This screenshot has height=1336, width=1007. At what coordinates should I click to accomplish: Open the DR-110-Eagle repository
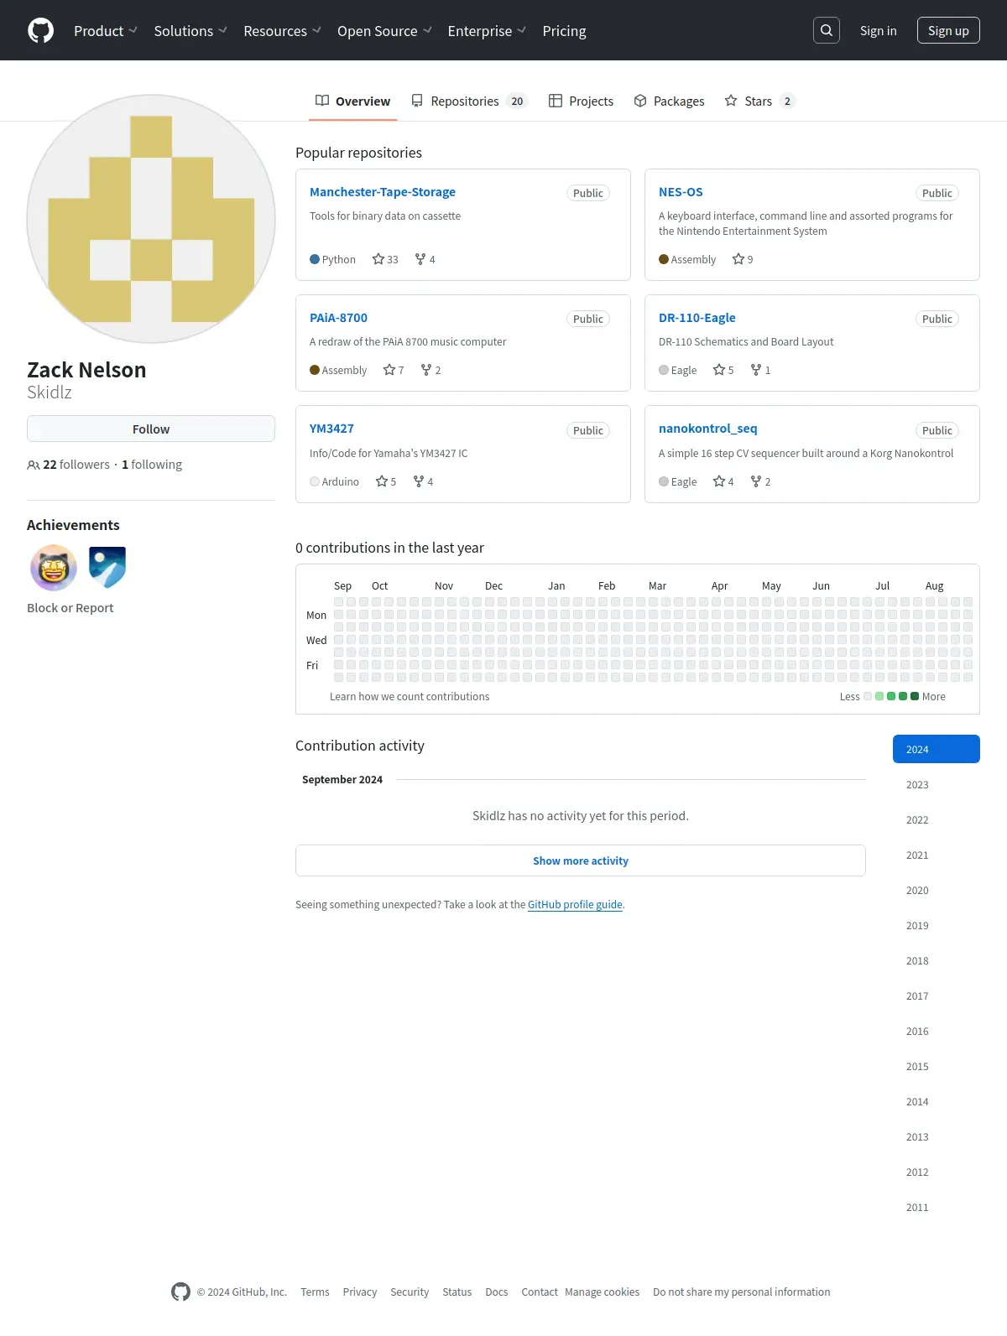tap(697, 317)
